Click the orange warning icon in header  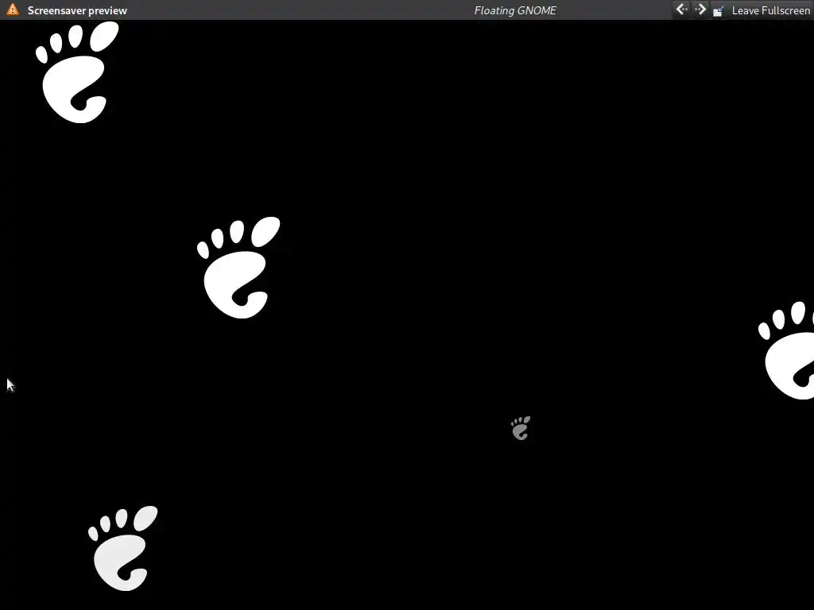(x=13, y=10)
